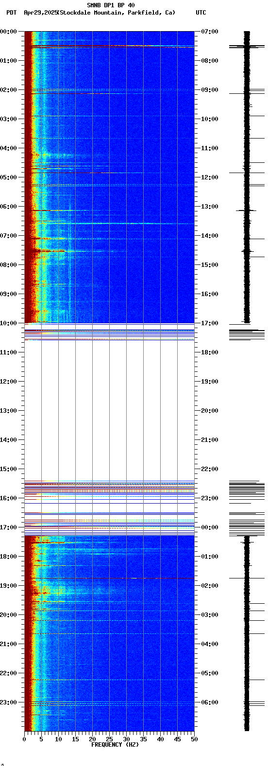
Task: Click the '19:00' UTC time label
Action: 210,382
